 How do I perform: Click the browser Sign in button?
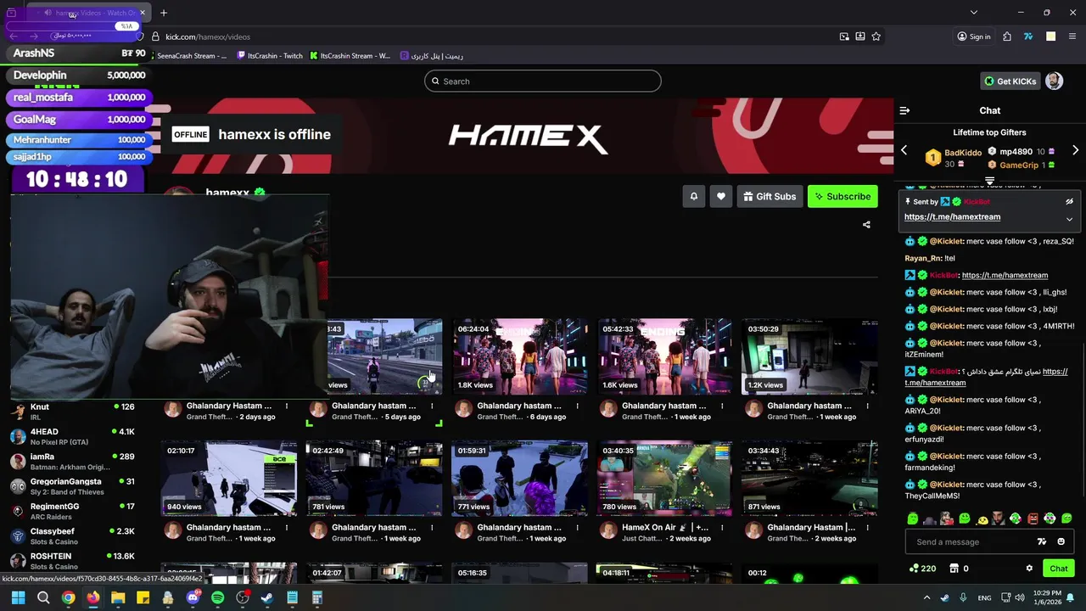tap(974, 36)
